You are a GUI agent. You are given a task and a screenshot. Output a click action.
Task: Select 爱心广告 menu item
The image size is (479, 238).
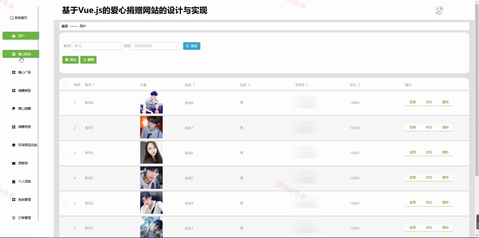coord(21,72)
